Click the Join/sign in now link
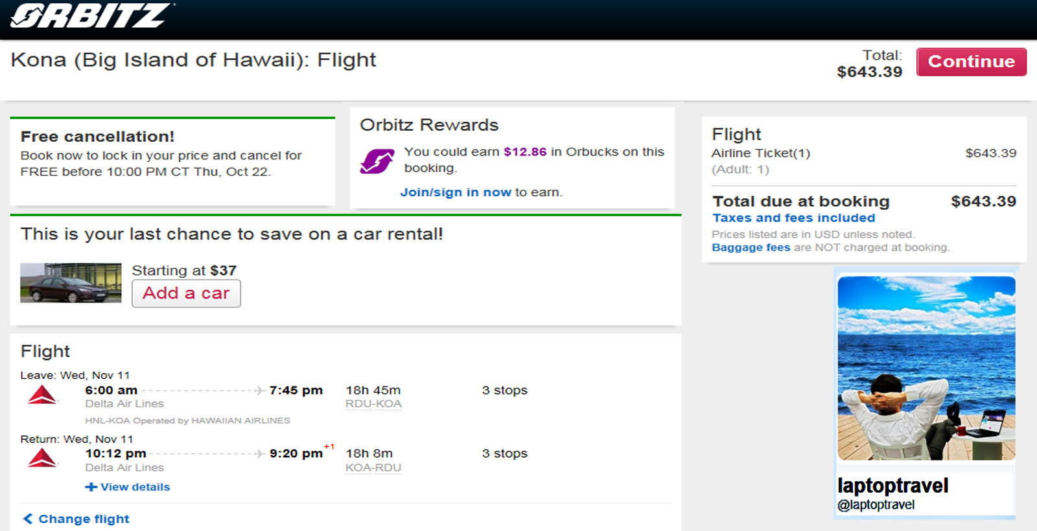1037x531 pixels. (456, 192)
